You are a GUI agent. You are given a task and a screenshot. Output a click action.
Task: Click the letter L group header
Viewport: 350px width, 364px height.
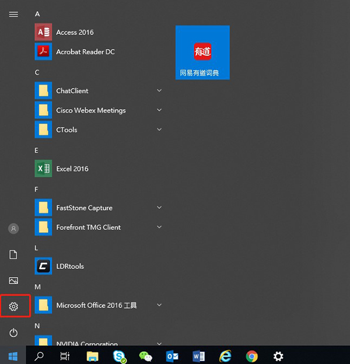coord(36,248)
